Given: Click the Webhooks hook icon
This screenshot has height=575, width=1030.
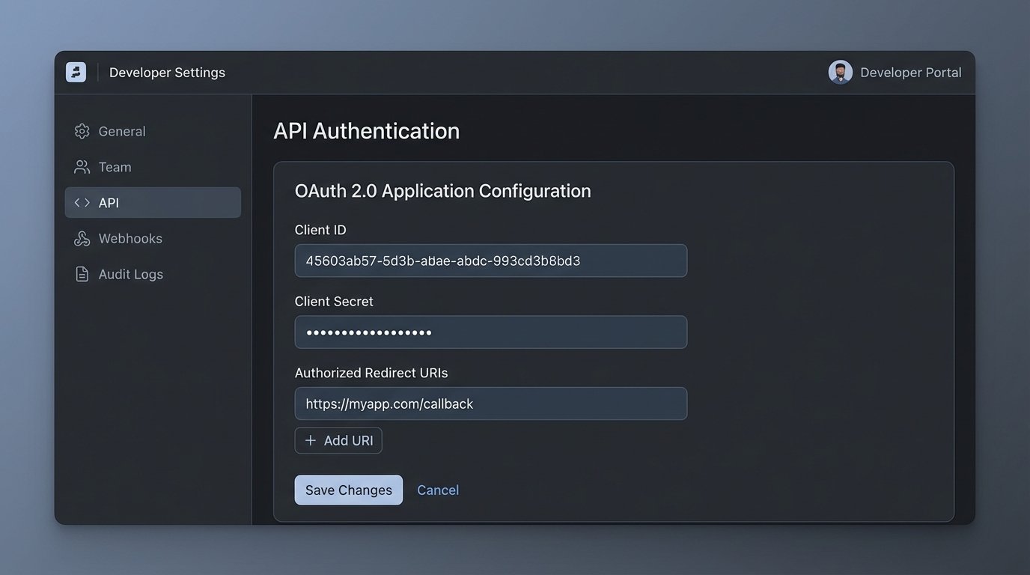Looking at the screenshot, I should click(82, 238).
